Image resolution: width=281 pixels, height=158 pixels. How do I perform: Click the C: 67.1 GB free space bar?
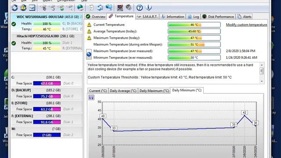47,83
